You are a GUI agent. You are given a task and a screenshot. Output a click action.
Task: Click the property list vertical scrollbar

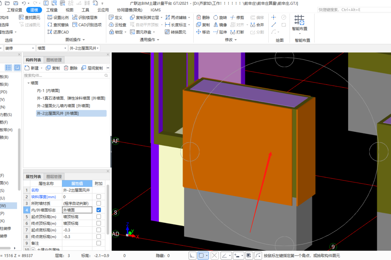(x=108, y=210)
